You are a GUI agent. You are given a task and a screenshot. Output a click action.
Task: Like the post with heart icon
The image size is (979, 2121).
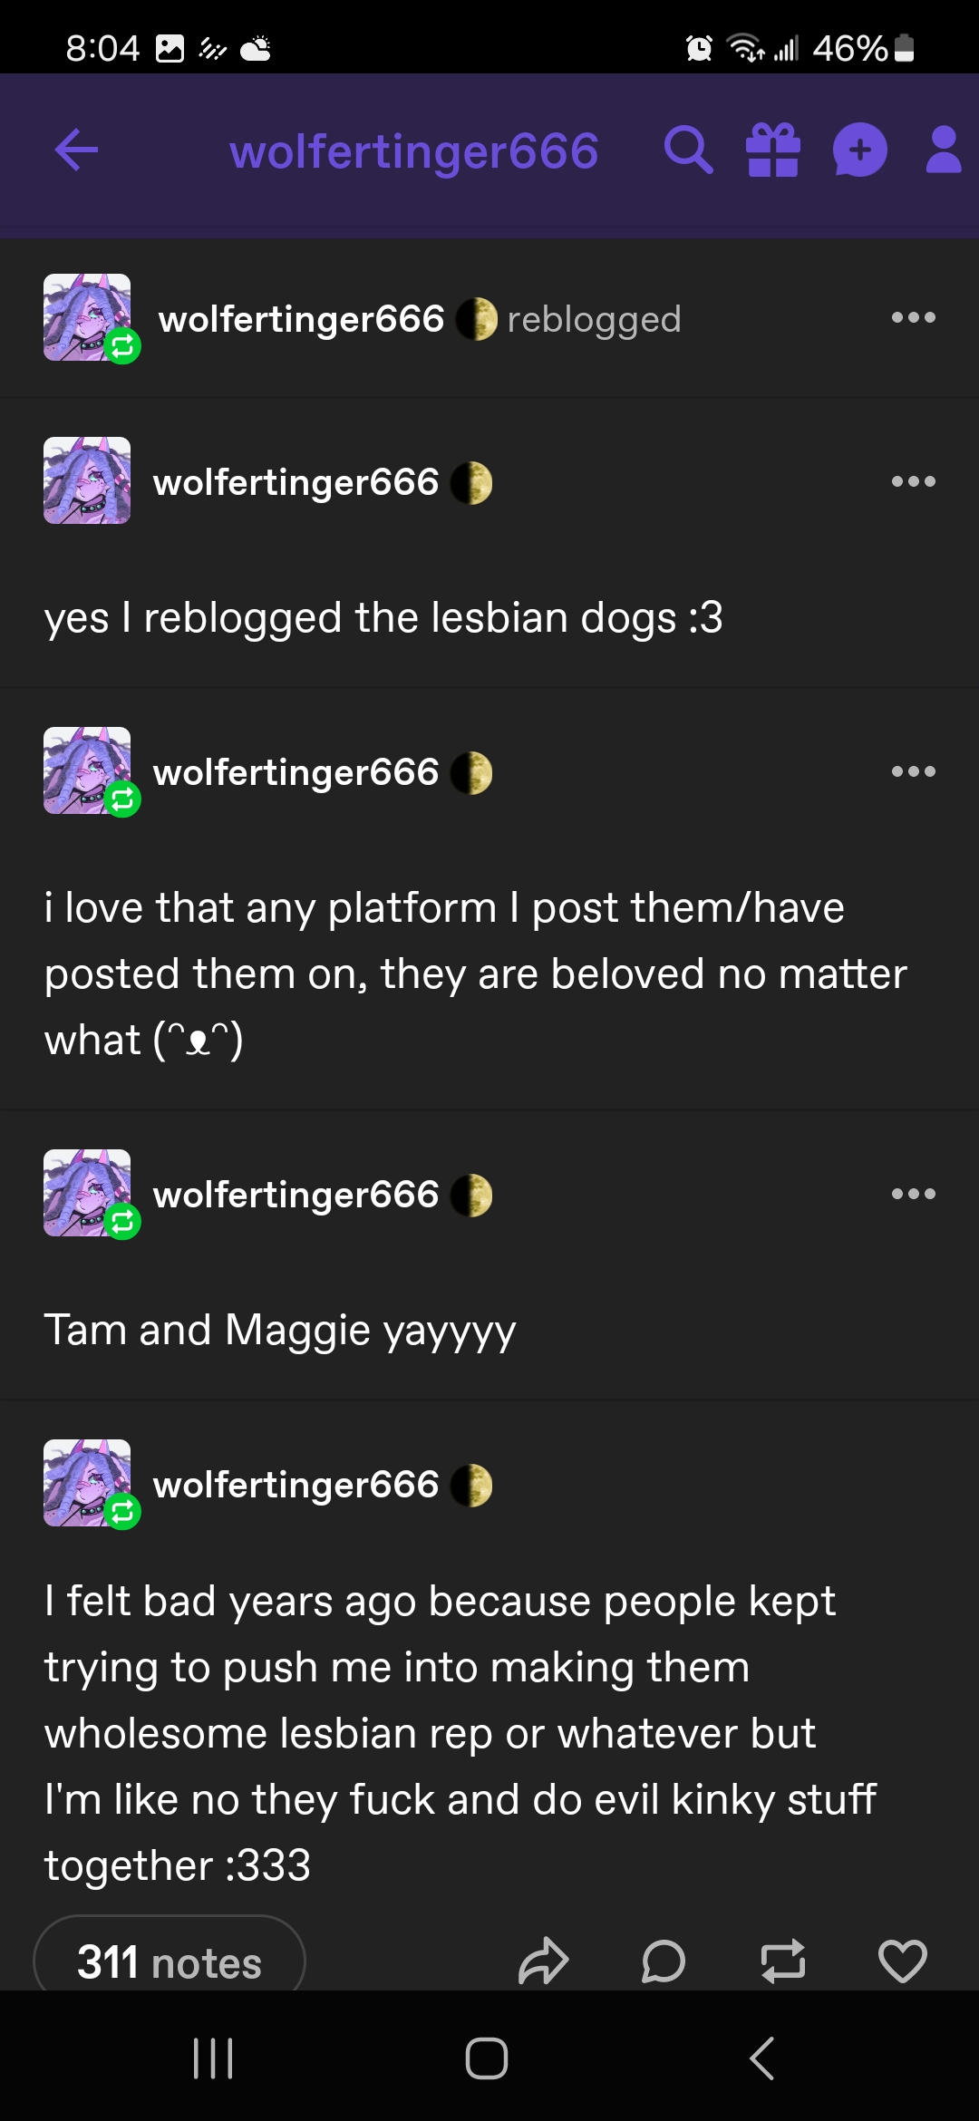tap(903, 1961)
